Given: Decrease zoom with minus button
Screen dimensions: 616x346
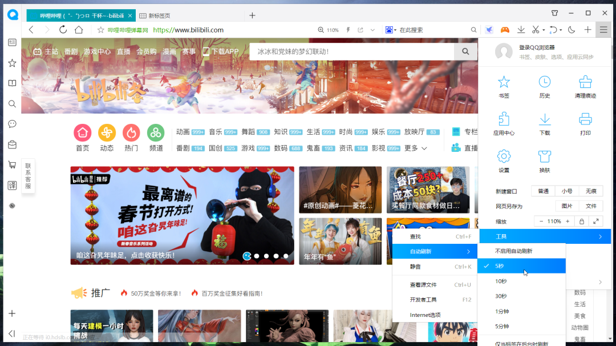Looking at the screenshot, I should tap(541, 222).
